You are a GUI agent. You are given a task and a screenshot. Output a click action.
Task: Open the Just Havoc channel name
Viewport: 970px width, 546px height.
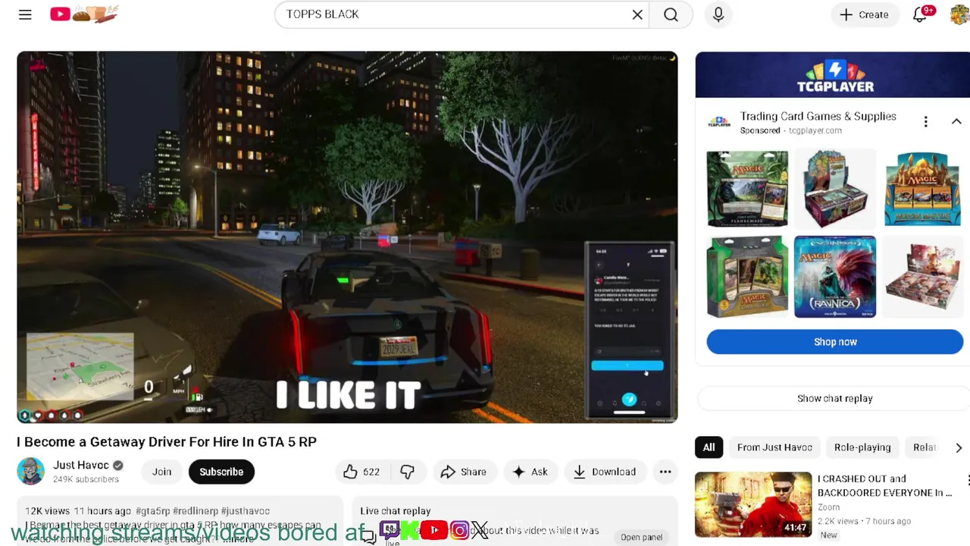click(x=81, y=465)
